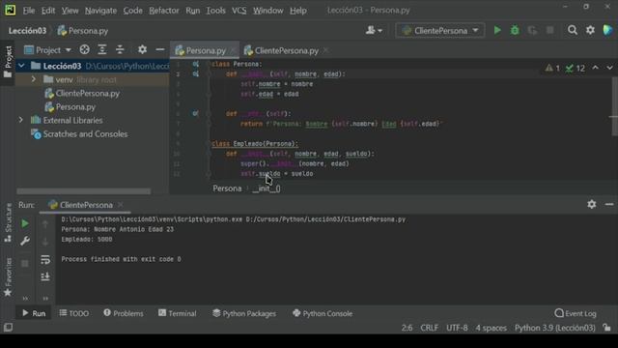This screenshot has height=348, width=618.
Task: Open the Terminal tool window
Action: [x=177, y=313]
